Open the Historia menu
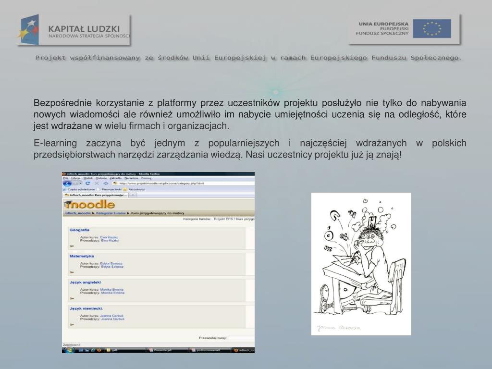 pyautogui.click(x=101, y=178)
